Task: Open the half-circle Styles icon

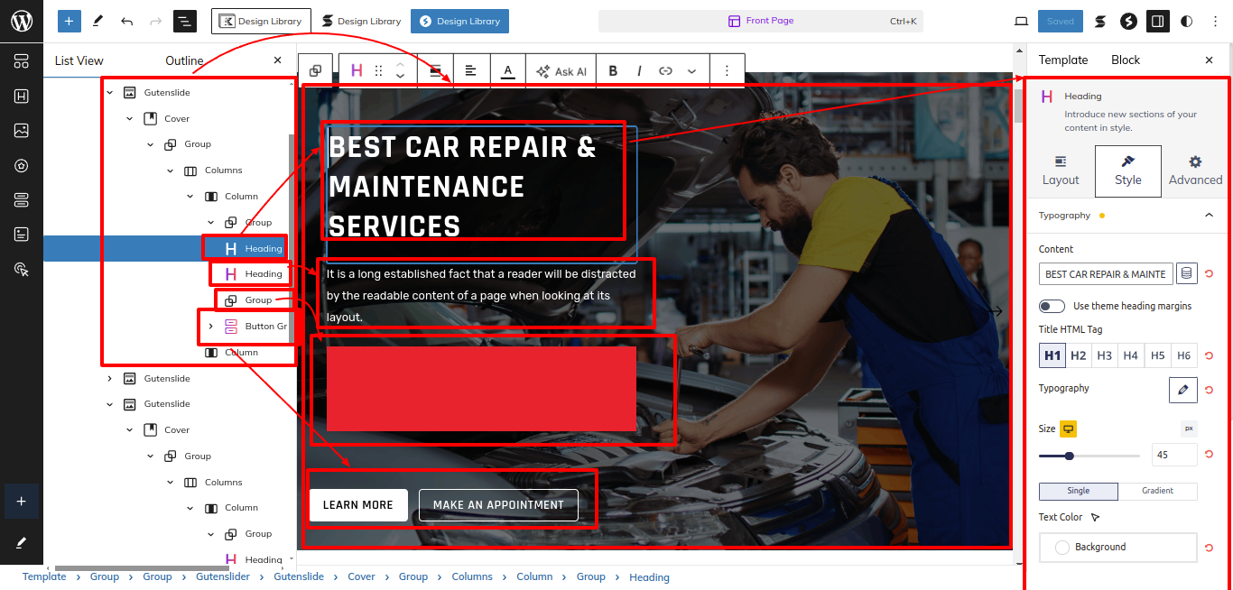Action: (1186, 21)
